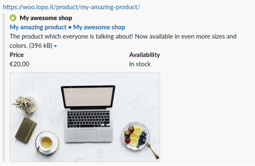
Task: Click the green shopping bag shop icon
Action: [13, 18]
